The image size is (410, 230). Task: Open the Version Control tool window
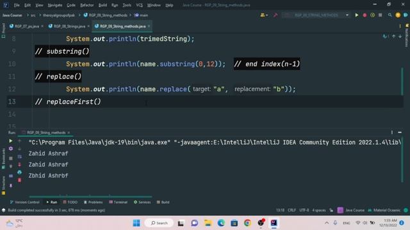click(x=24, y=202)
